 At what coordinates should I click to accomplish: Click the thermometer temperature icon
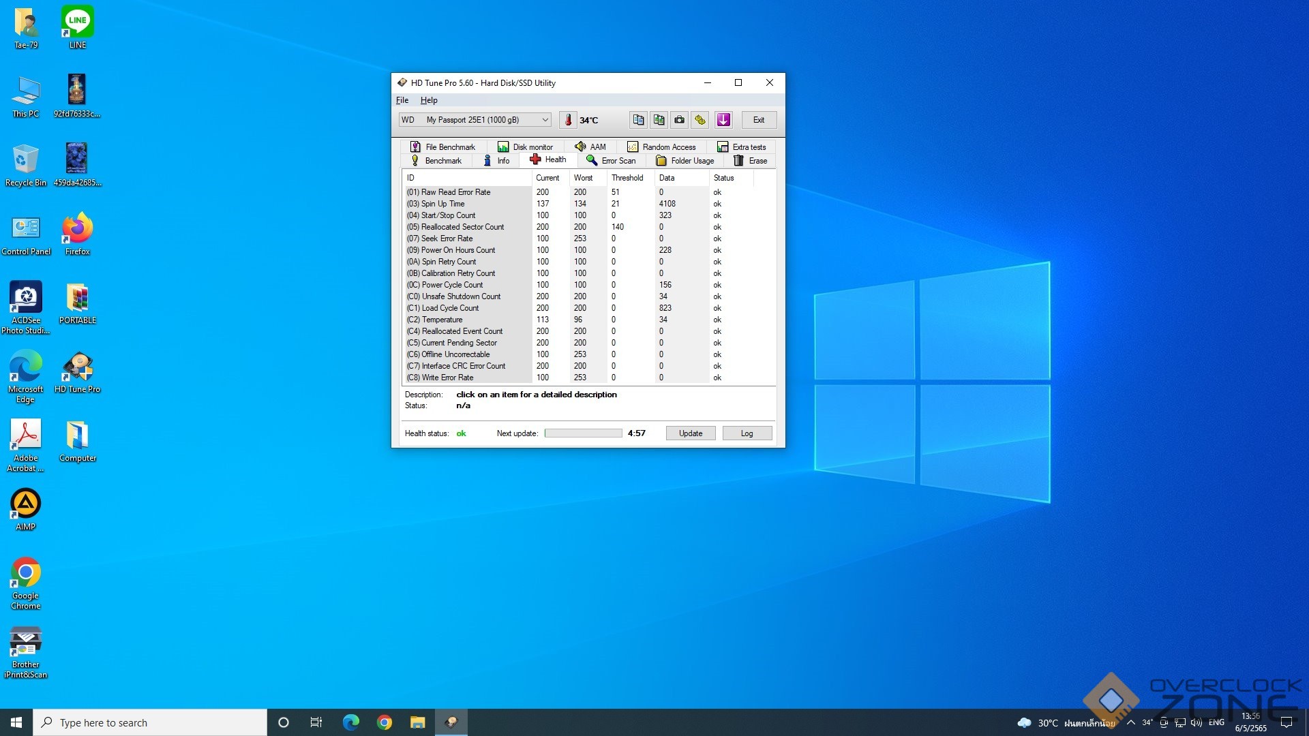pos(568,120)
